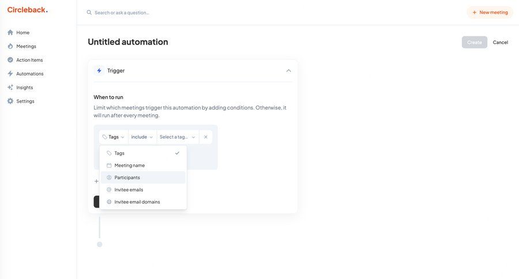Click the Circleback logo
519x279 pixels.
(x=27, y=10)
